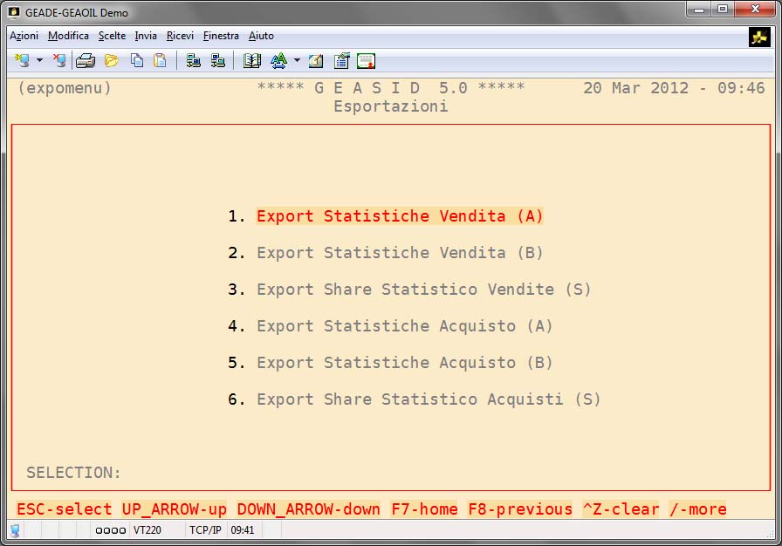Click the printer icon
The width and height of the screenshot is (782, 546).
86,60
